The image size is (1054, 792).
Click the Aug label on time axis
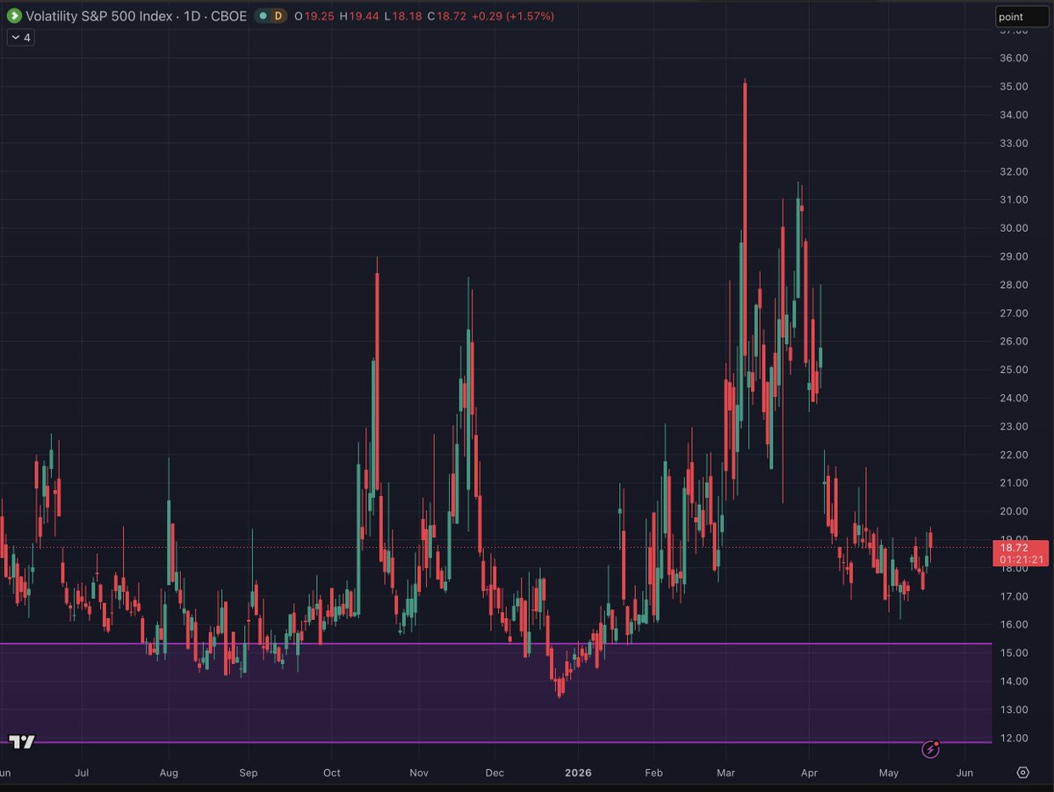169,773
